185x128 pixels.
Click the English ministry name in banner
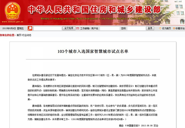point(95,19)
